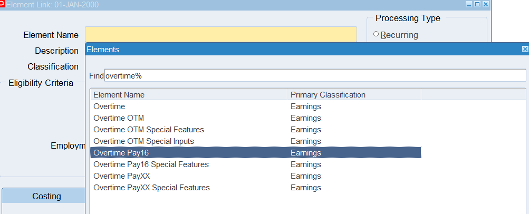Select the Recurring processing type option
The width and height of the screenshot is (529, 214).
click(x=377, y=35)
